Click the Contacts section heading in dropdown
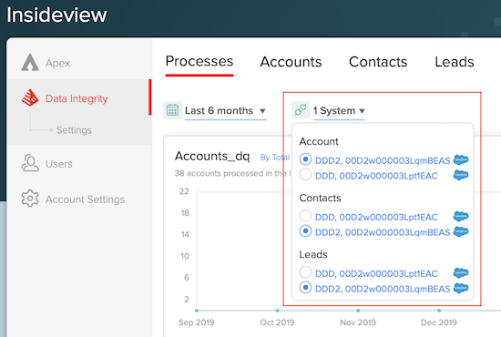501x337 pixels. click(x=320, y=198)
